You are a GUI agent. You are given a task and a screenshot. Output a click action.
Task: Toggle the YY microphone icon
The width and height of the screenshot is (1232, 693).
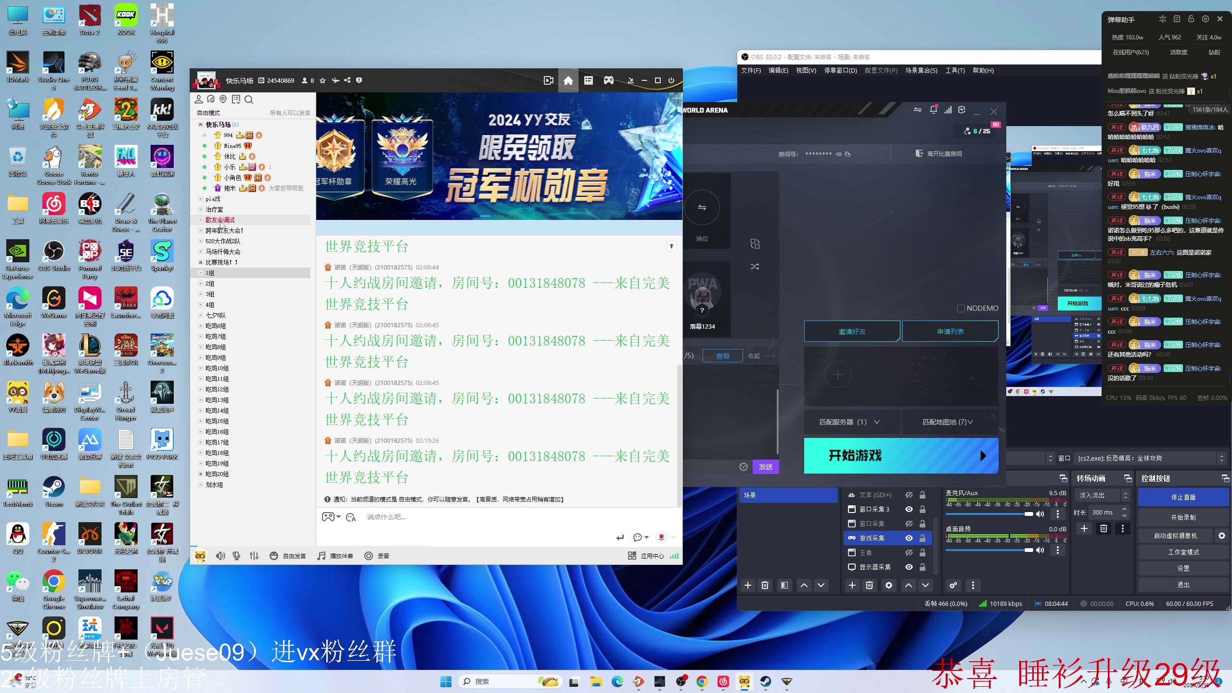coord(236,556)
